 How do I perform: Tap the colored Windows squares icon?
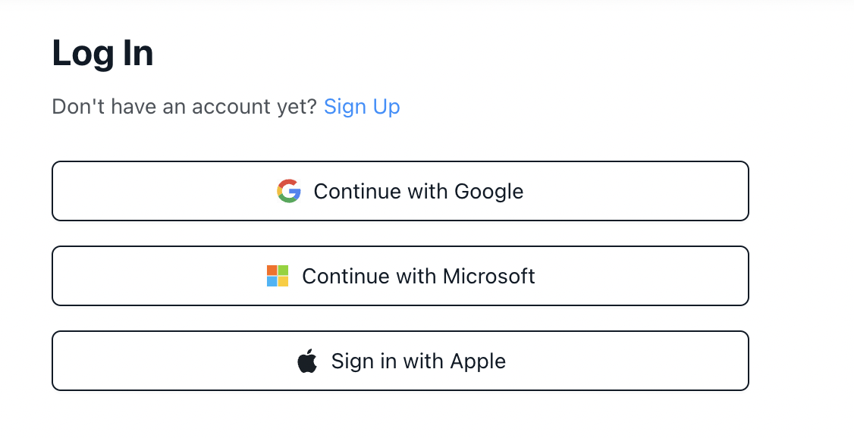(x=278, y=276)
